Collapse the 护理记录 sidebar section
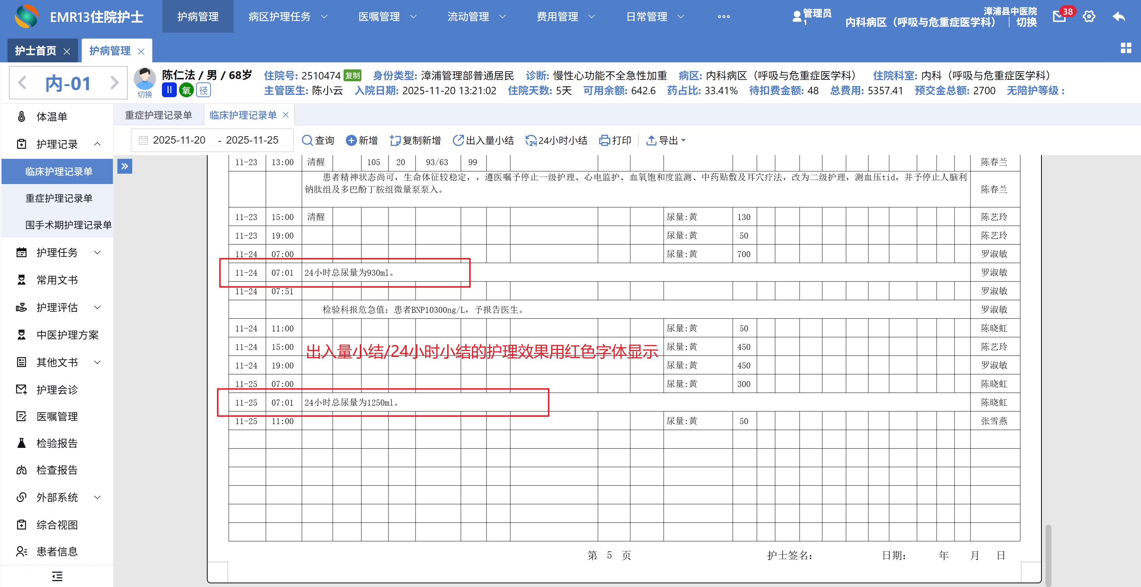This screenshot has height=587, width=1141. (x=58, y=144)
